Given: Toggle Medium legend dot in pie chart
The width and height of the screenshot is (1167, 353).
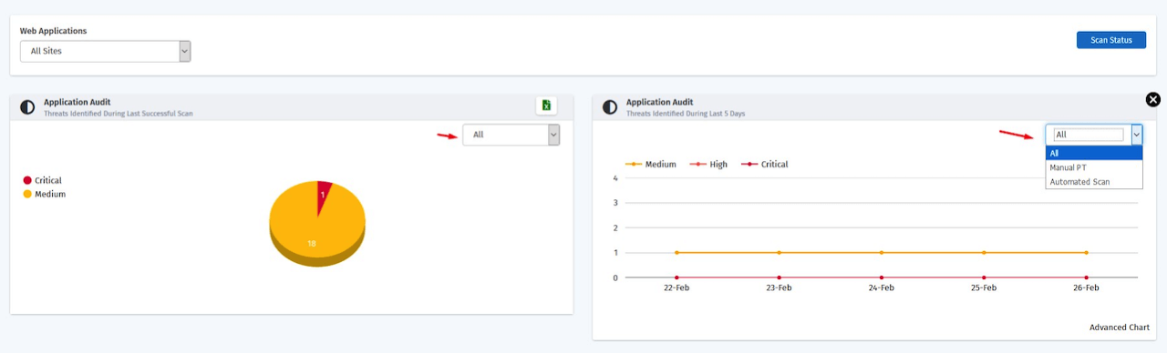Looking at the screenshot, I should point(27,194).
